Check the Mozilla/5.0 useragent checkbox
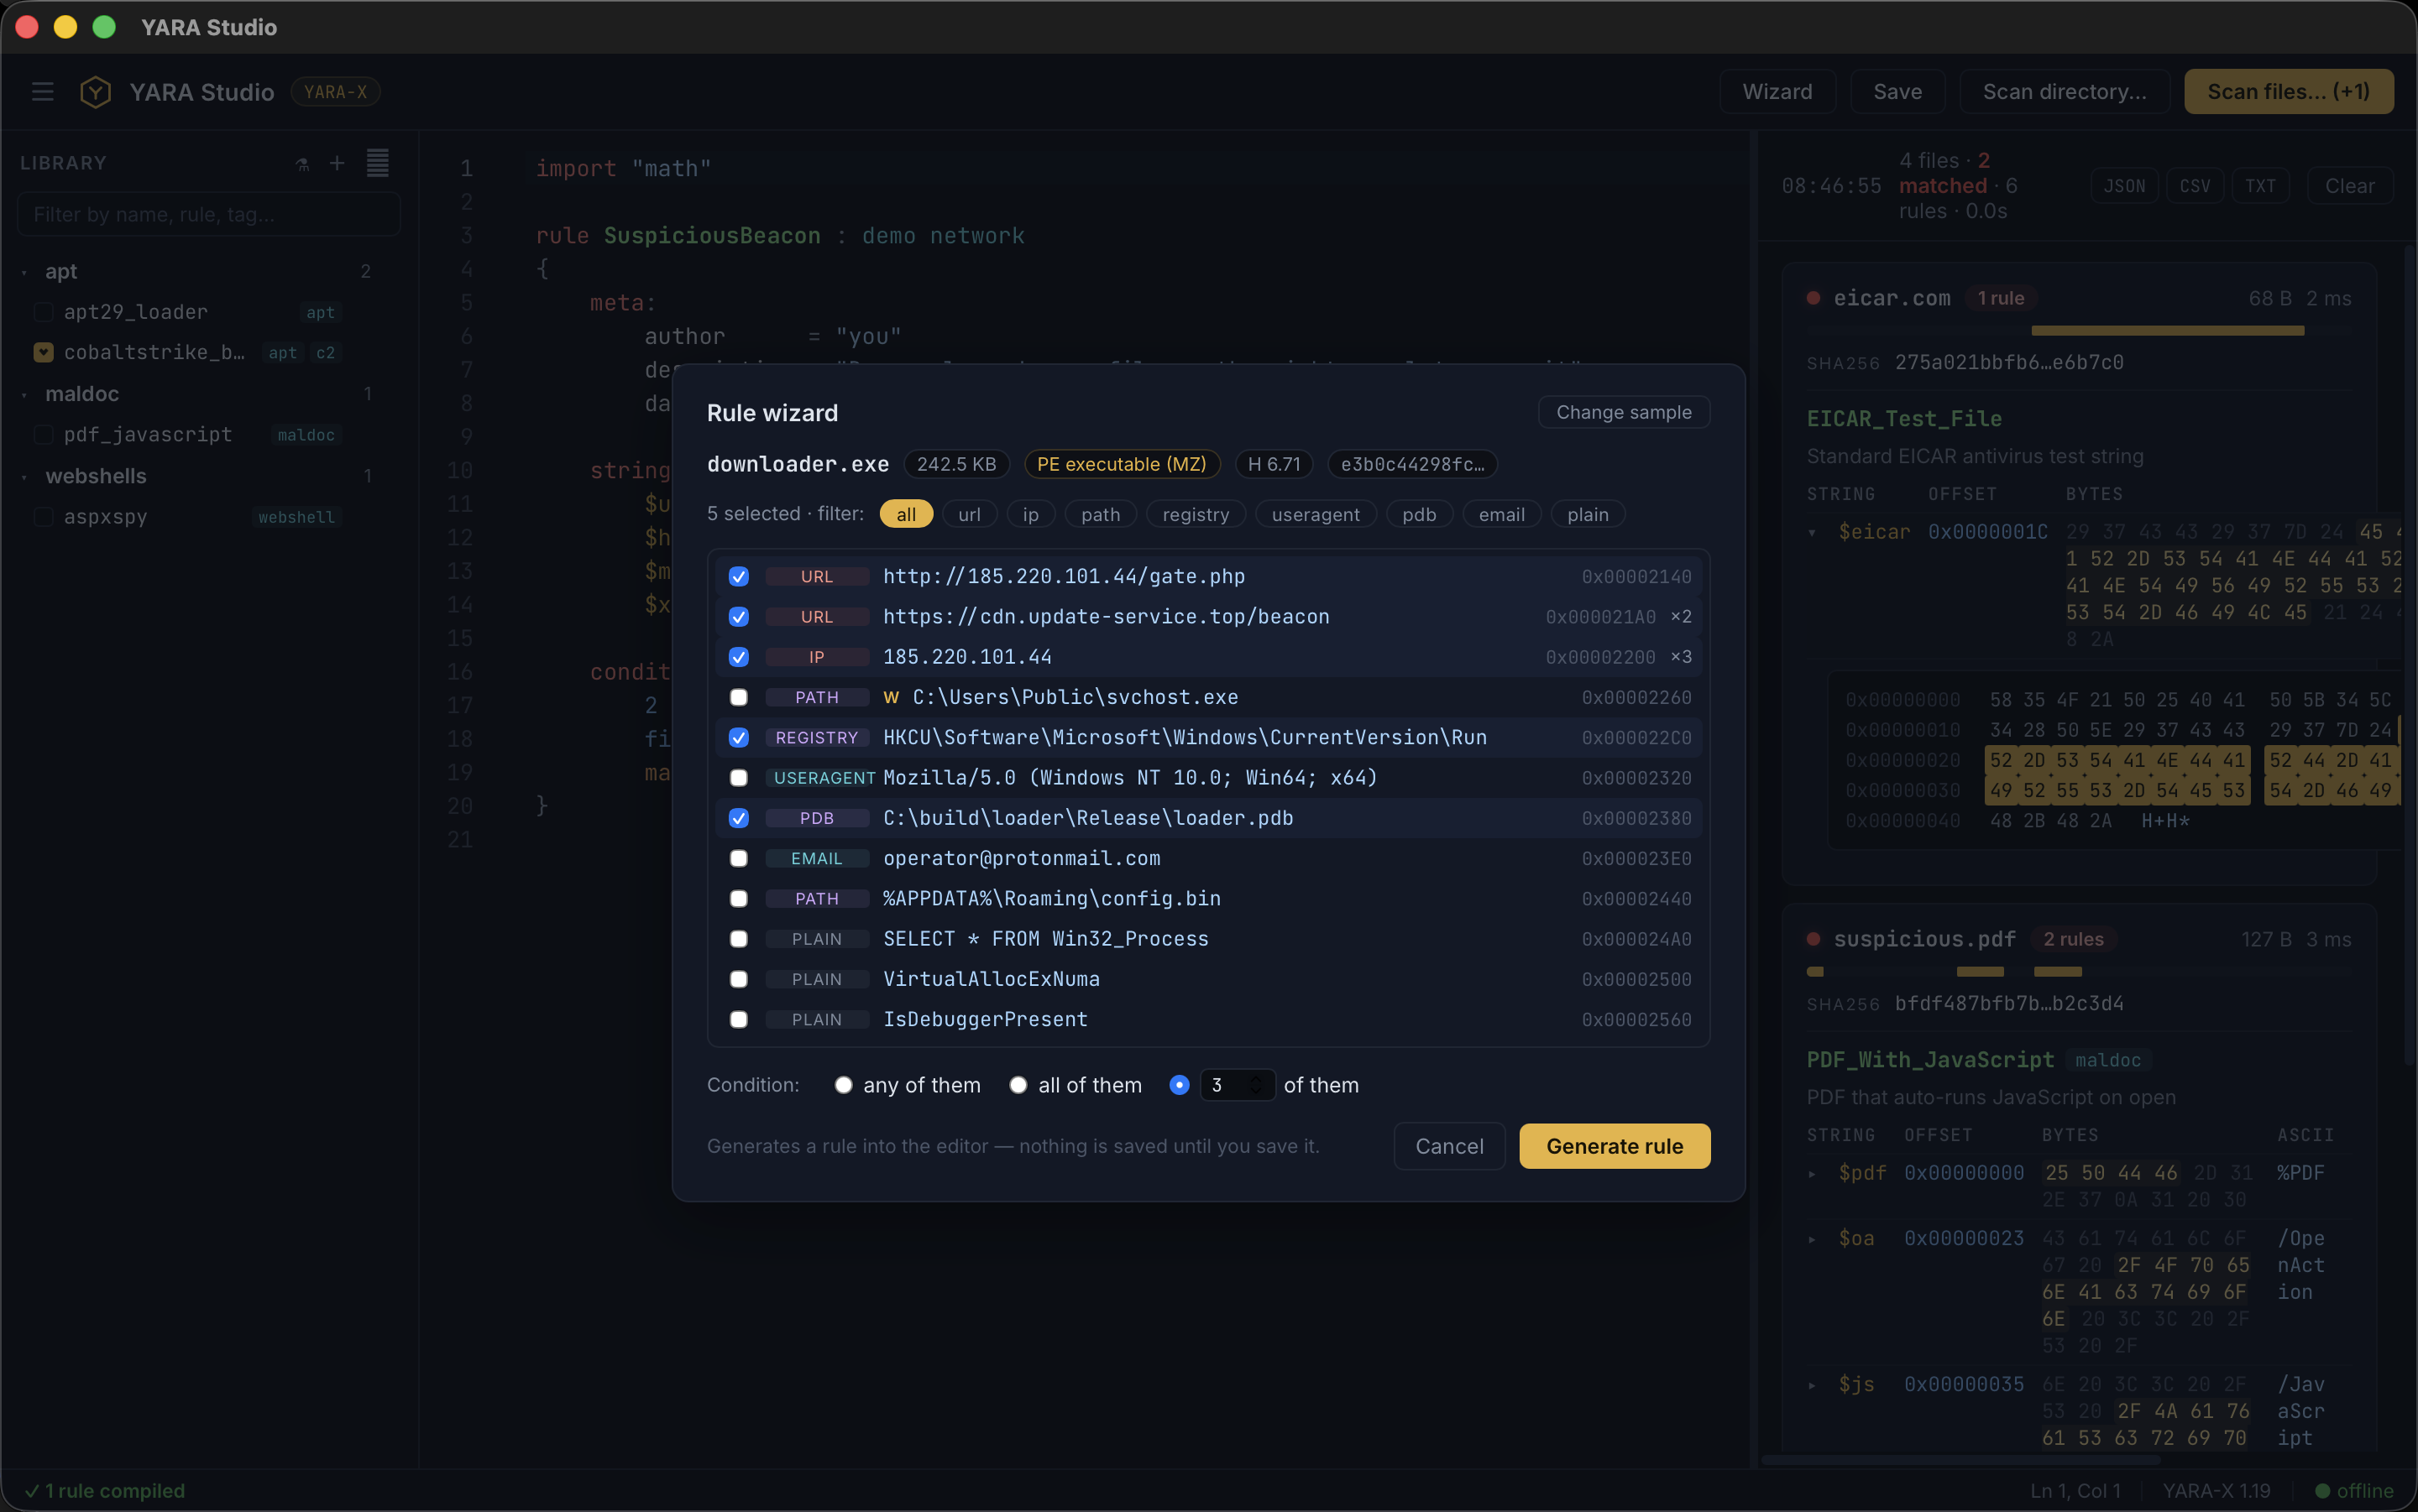Screen dimensions: 2418x1512 pos(738,778)
